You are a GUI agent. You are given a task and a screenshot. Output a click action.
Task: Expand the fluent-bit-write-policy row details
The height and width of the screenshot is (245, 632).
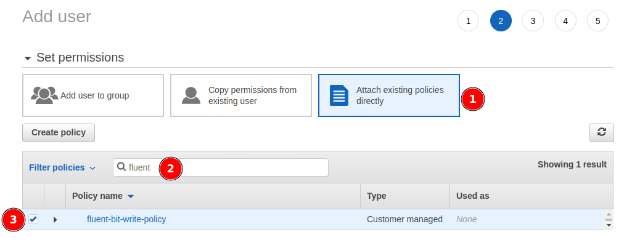point(55,220)
